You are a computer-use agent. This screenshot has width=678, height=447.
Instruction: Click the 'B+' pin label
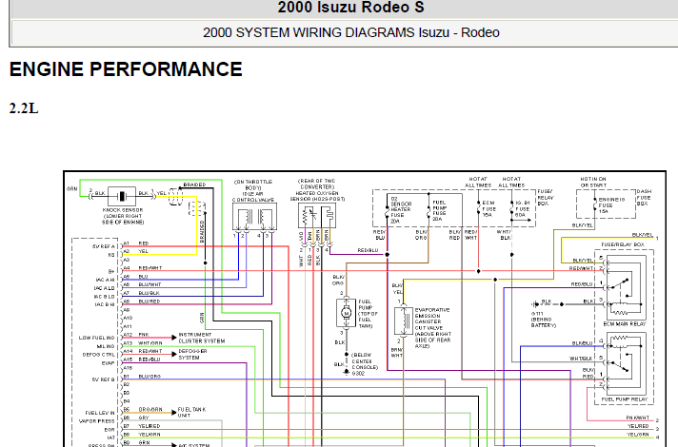[x=111, y=271]
